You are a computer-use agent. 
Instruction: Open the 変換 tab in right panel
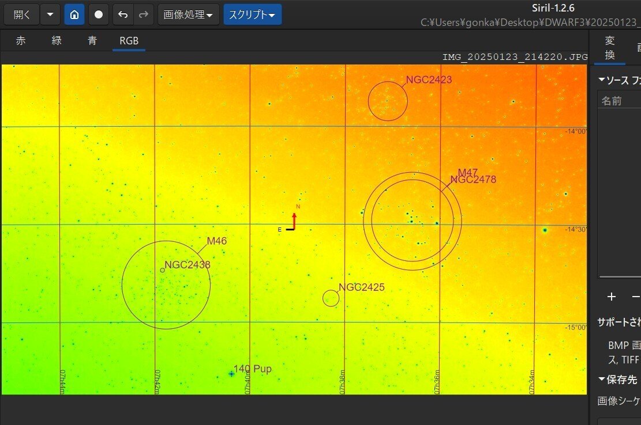(609, 48)
